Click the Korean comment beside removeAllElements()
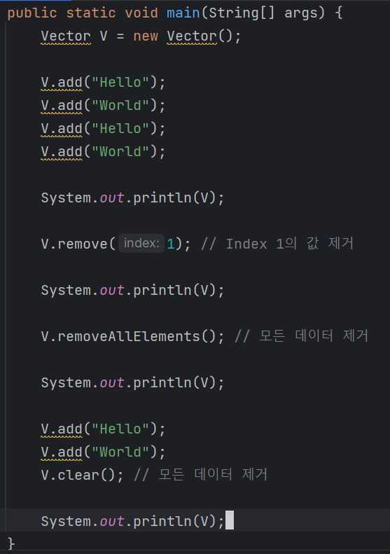Screen dimensions: 390x554 click(x=302, y=335)
